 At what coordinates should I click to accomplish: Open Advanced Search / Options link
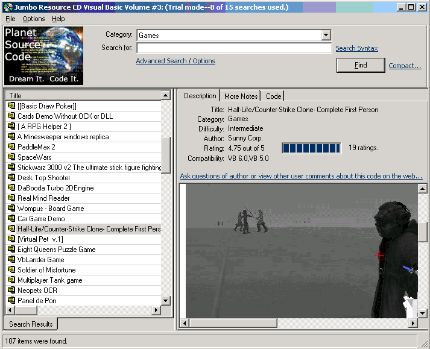tap(175, 61)
